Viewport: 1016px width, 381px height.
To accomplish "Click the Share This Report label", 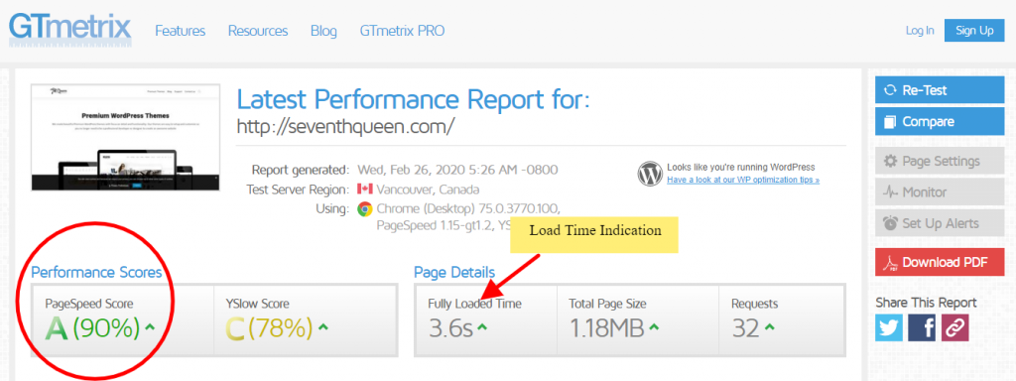I will (x=926, y=303).
